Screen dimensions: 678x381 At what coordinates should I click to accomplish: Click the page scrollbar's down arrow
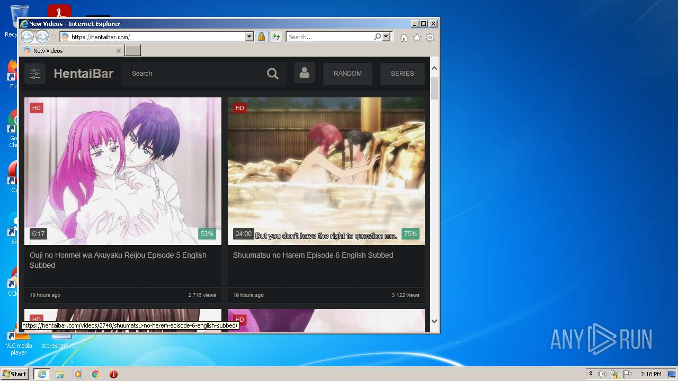[434, 321]
